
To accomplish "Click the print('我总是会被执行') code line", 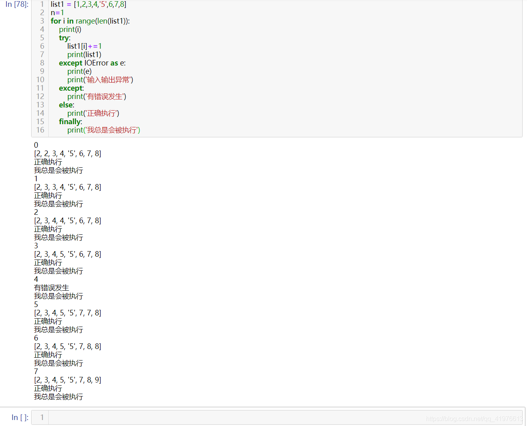I will [x=104, y=130].
